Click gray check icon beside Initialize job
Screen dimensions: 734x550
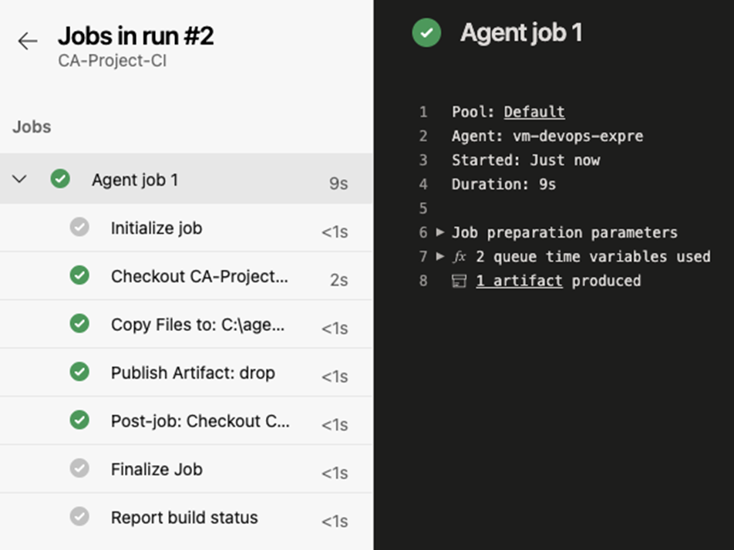[79, 227]
